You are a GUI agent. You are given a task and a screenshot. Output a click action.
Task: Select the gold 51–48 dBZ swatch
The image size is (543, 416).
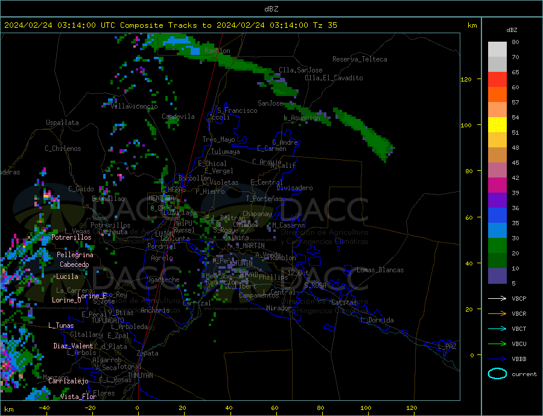(x=497, y=140)
